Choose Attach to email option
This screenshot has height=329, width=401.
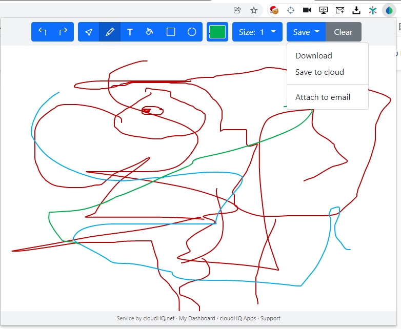(x=323, y=97)
